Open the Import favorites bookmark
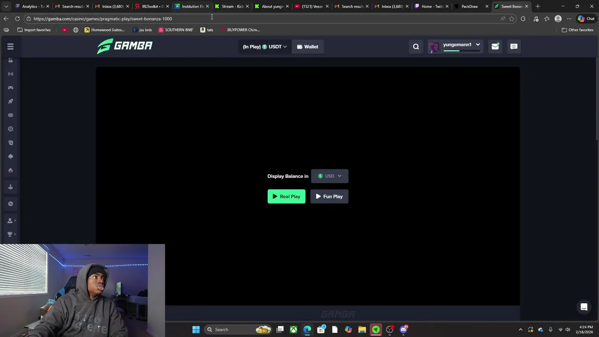Viewport: 599px width, 337px height. click(x=34, y=30)
